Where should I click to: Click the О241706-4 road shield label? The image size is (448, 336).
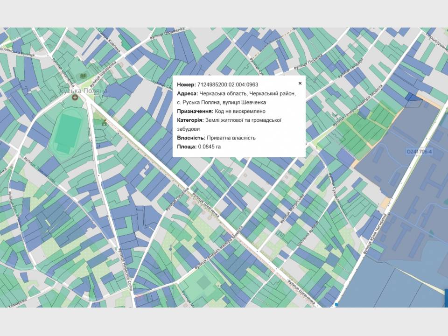(x=420, y=152)
